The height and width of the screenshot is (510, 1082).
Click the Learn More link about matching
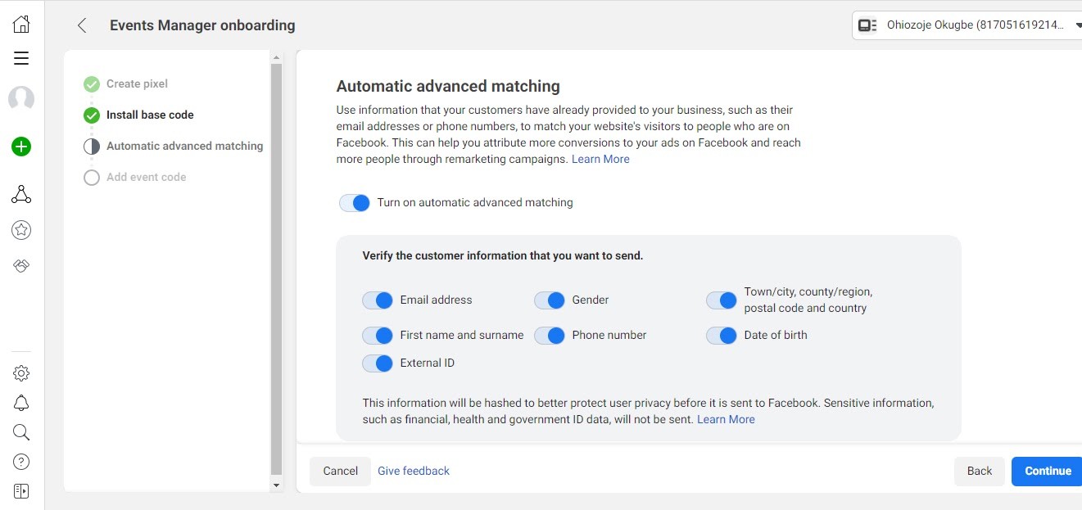pyautogui.click(x=600, y=158)
